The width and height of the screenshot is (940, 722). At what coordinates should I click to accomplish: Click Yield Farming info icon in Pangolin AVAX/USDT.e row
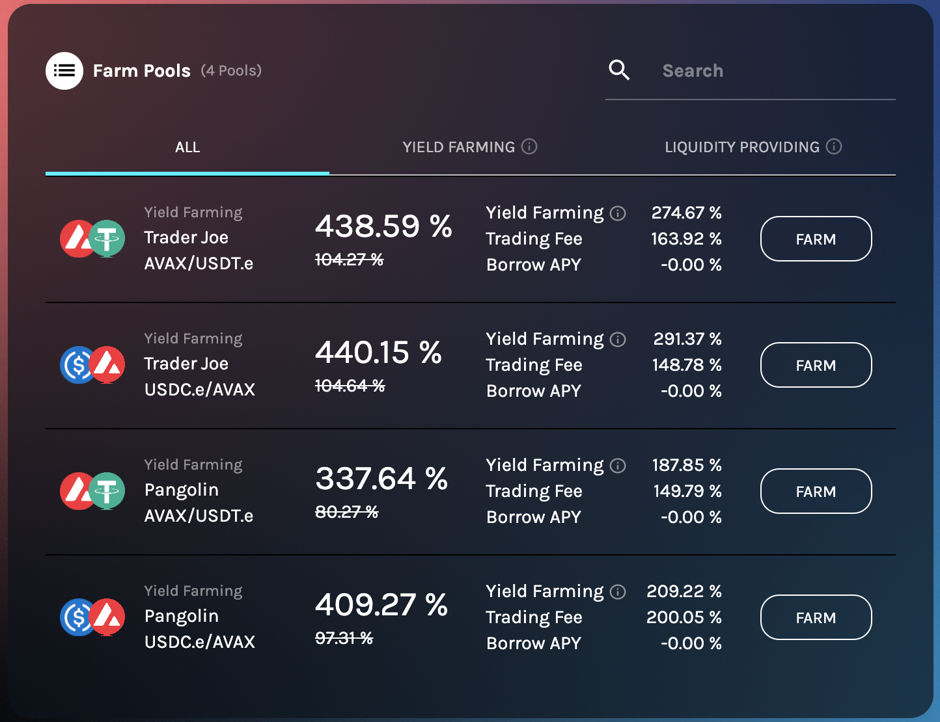click(618, 466)
